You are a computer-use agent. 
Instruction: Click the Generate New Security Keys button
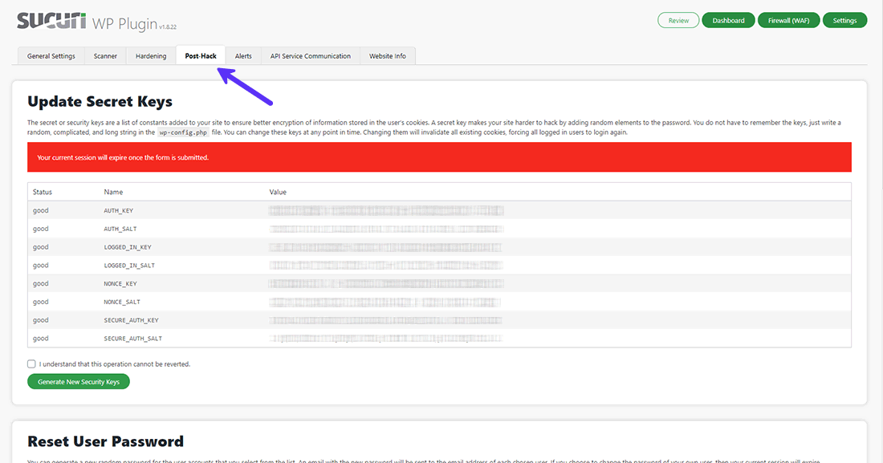pos(78,381)
